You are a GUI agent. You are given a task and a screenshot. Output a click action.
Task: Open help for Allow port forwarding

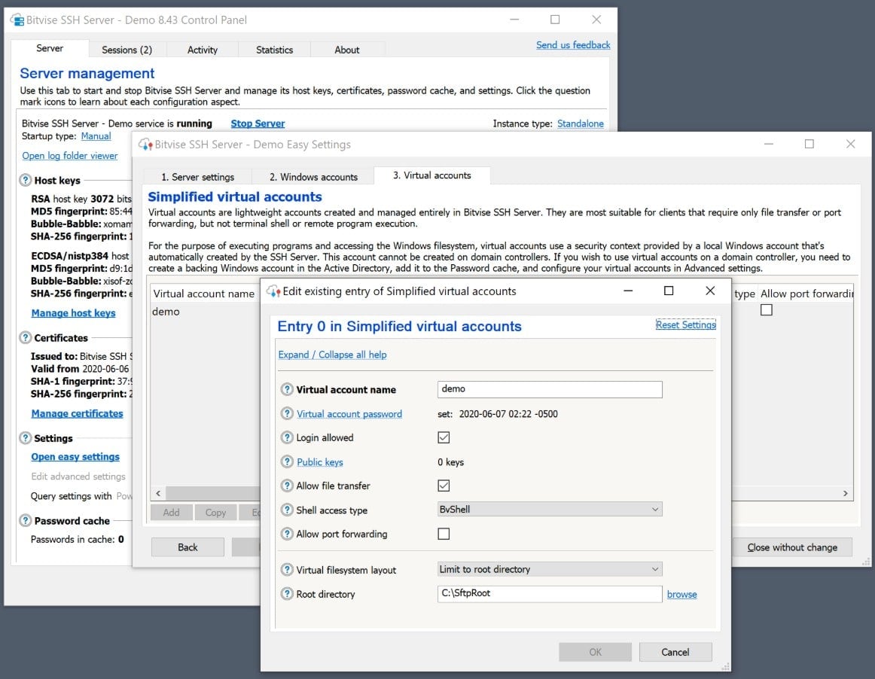[x=287, y=534]
